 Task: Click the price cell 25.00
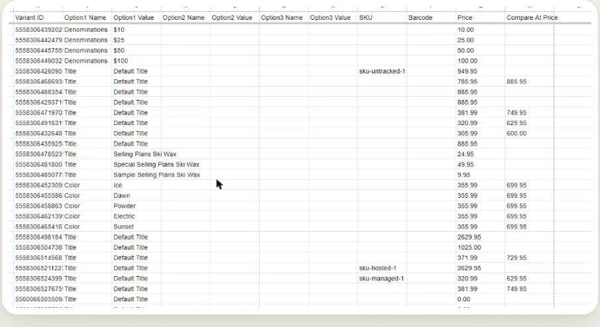click(480, 40)
